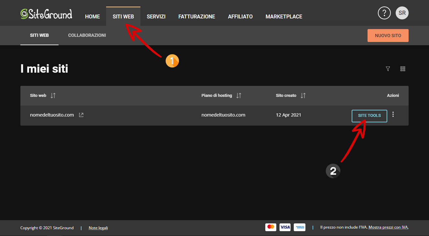Select the SITI WEB sub-tab
429x236 pixels.
tap(39, 35)
